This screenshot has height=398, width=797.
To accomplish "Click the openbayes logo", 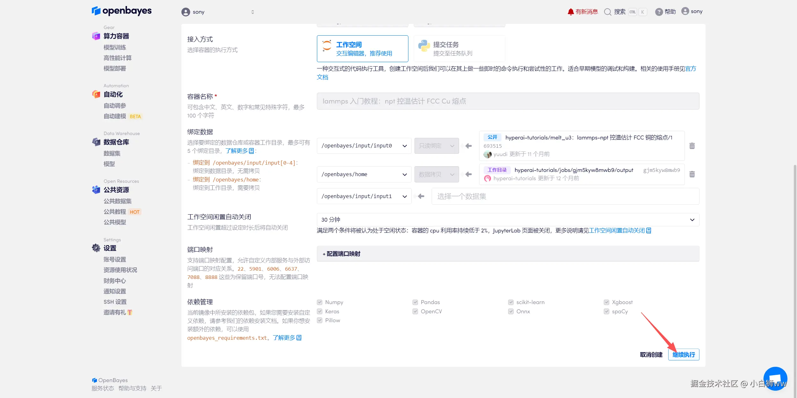I will (x=122, y=11).
